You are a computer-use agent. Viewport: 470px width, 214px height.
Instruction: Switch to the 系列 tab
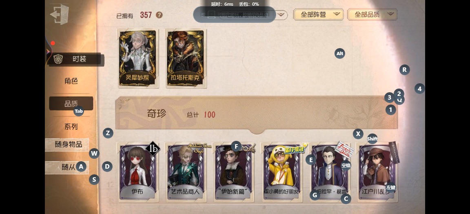[x=71, y=127]
